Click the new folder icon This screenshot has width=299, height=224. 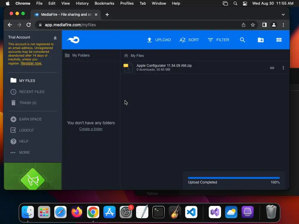261,40
